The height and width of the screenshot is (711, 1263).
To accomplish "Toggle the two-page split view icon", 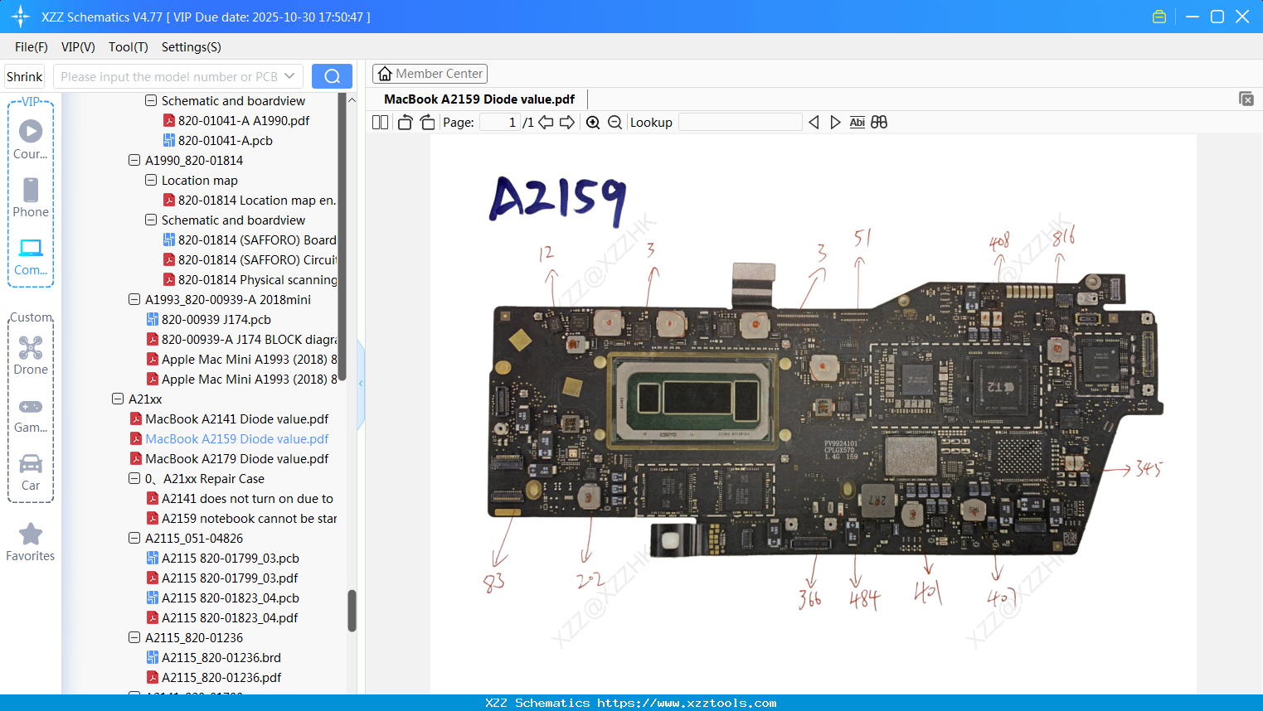I will coord(380,123).
